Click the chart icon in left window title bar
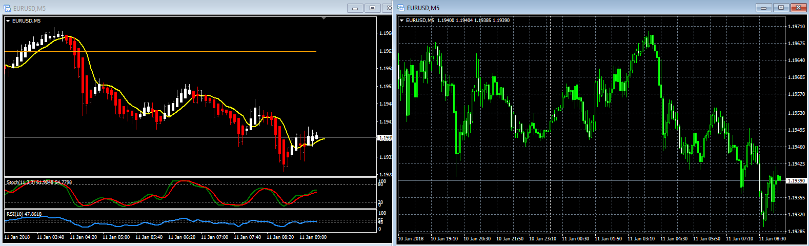Screen dimensions: 809x246 [7, 8]
